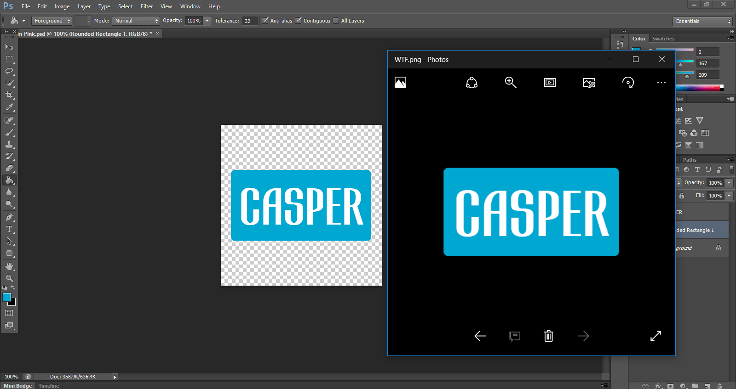Screen dimensions: 736x389
Task: Open the Mode Normal dropdown
Action: point(136,21)
